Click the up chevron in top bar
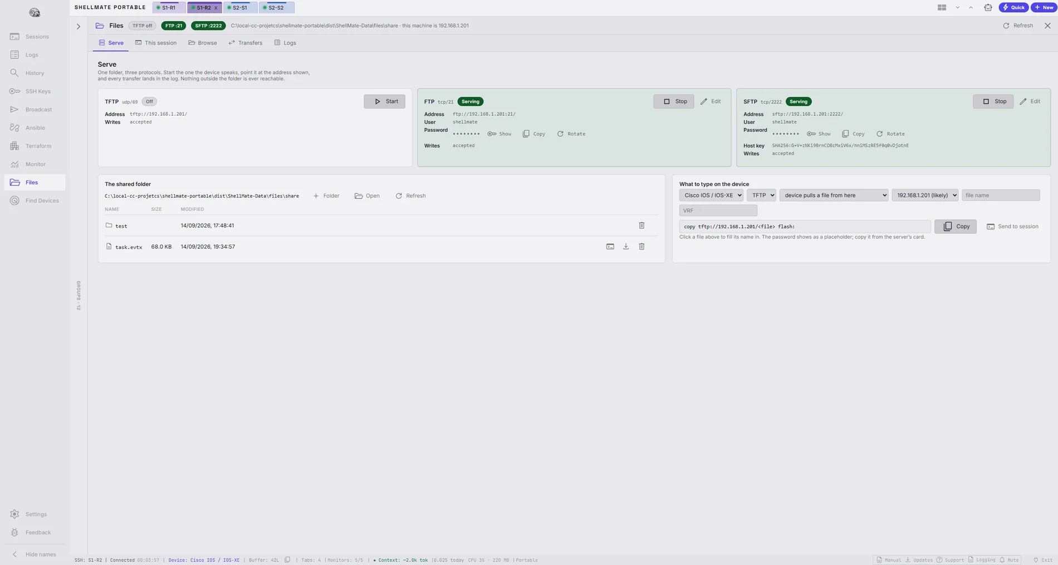Viewport: 1058px width, 565px height. [x=971, y=7]
